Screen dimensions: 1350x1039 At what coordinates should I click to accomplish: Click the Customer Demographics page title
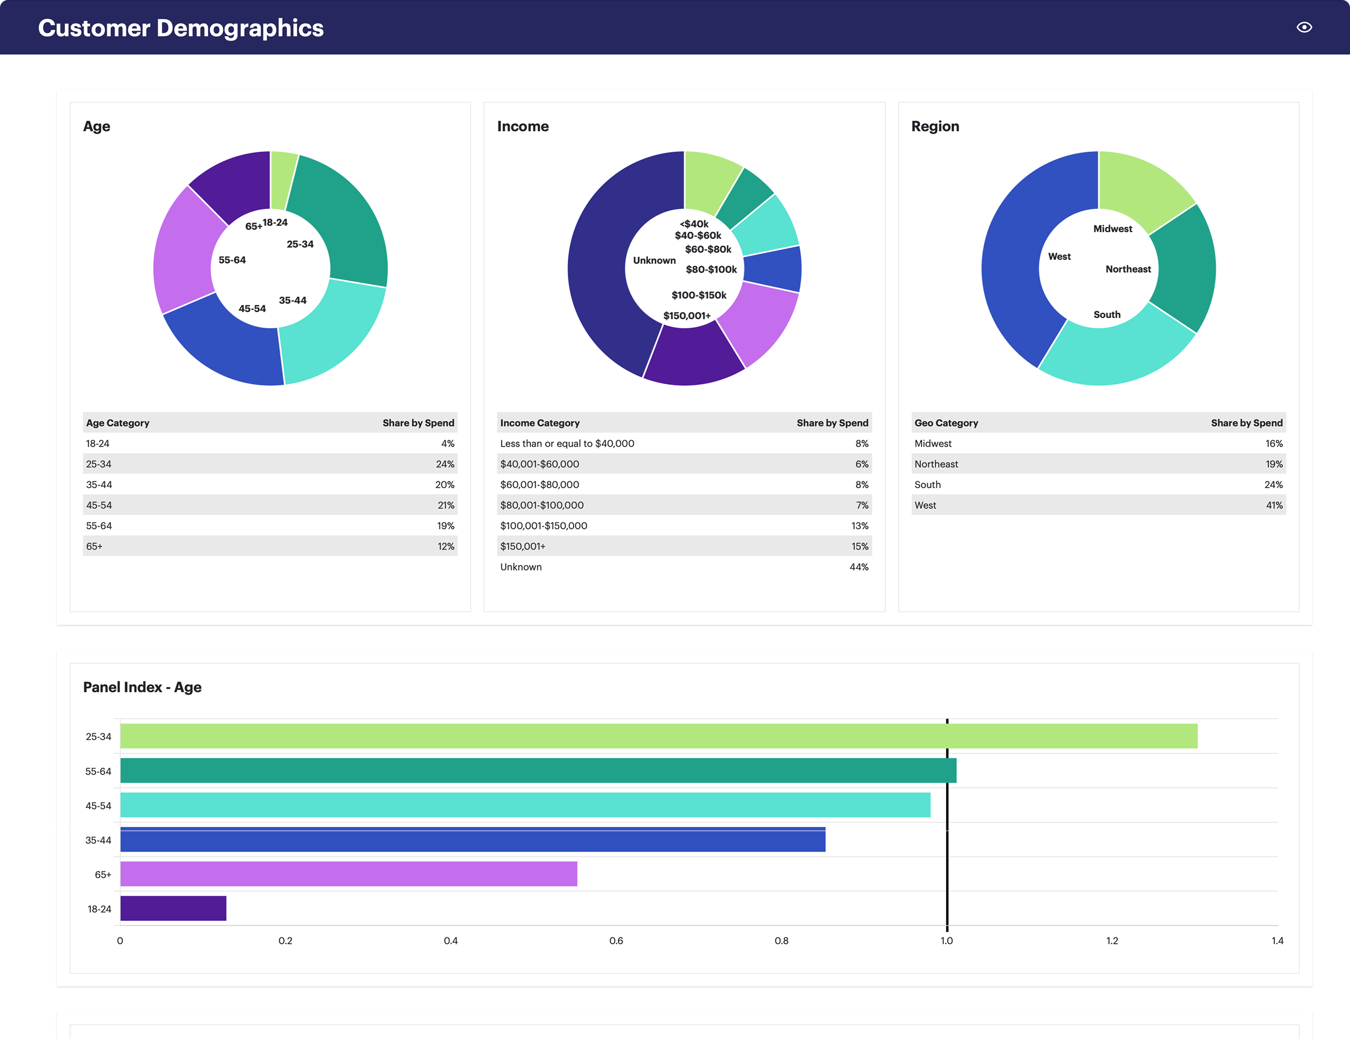pos(180,28)
